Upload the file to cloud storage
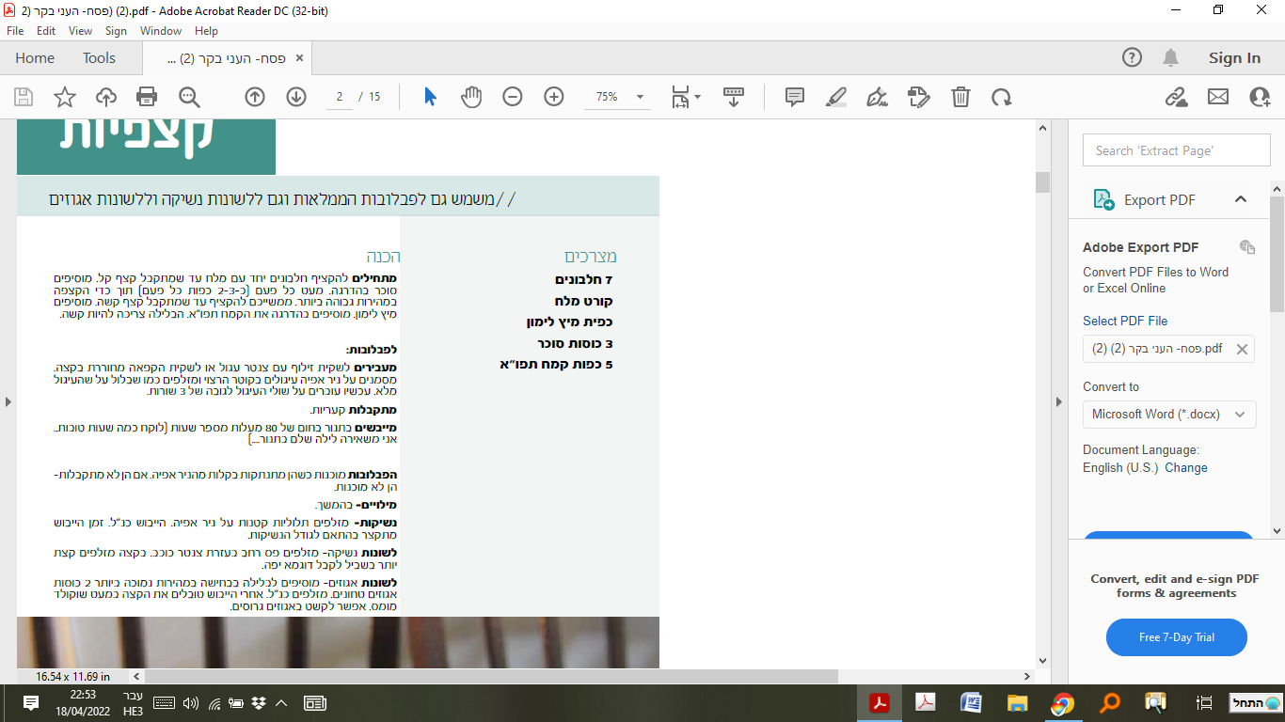Viewport: 1285px width, 722px height. 106,97
